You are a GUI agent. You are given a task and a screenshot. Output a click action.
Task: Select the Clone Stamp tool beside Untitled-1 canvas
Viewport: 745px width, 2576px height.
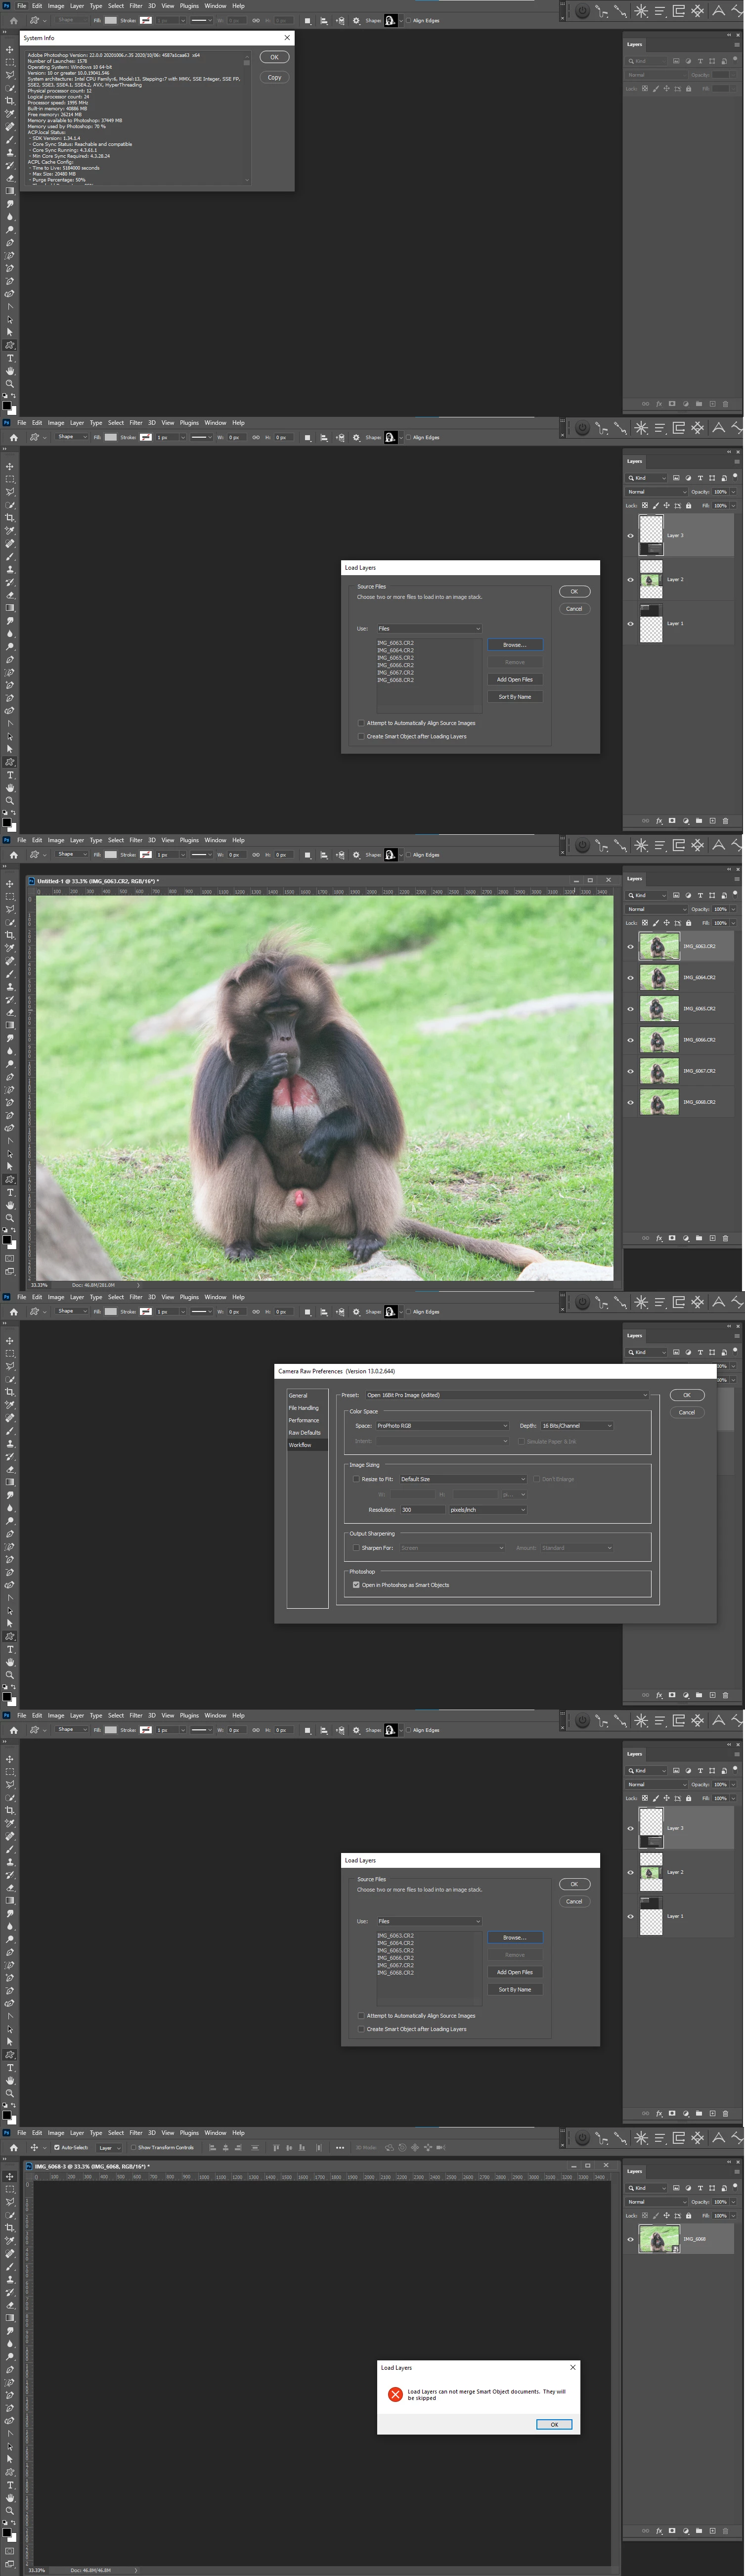click(10, 987)
